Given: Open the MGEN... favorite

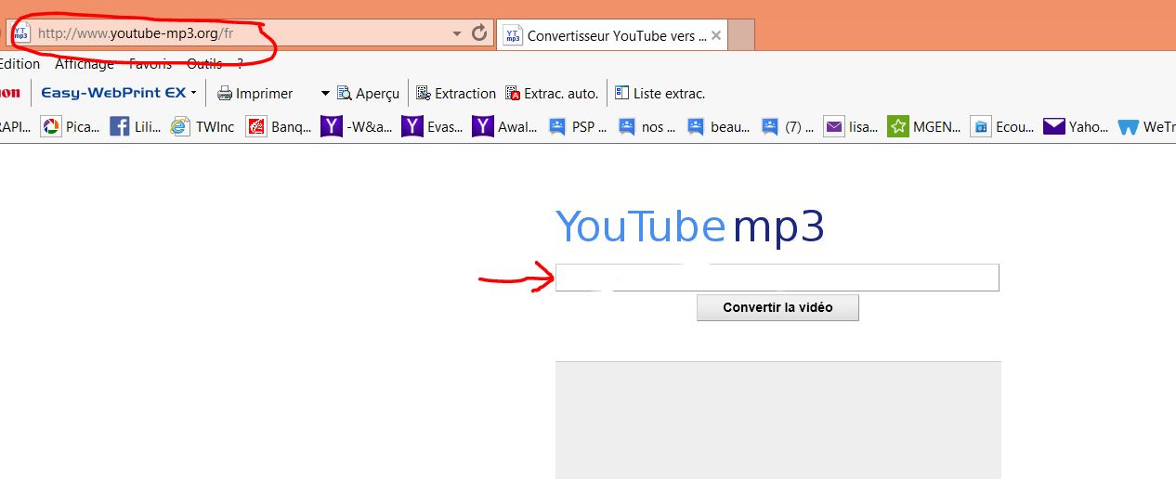Looking at the screenshot, I should click(x=924, y=126).
